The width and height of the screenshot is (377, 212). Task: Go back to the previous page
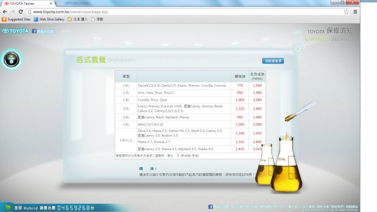[5, 12]
